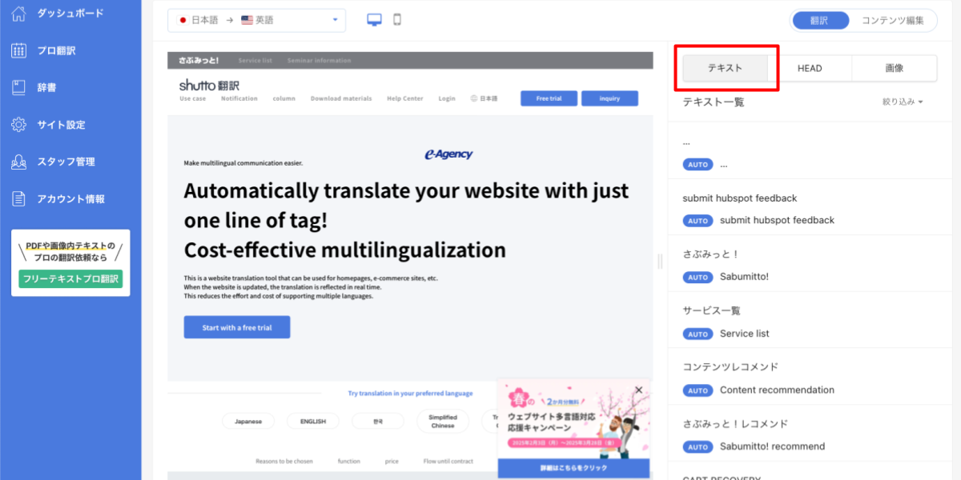
Task: Click the Login nav link
Action: coord(447,98)
